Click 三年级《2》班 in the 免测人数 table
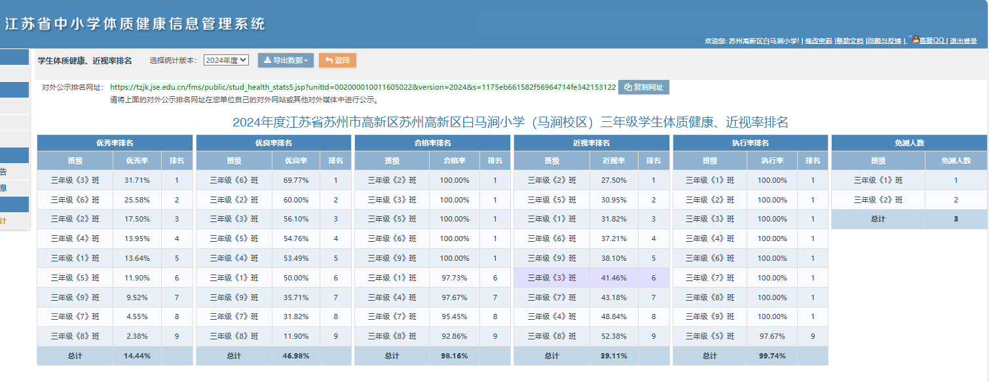This screenshot has width=989, height=382. pos(878,200)
